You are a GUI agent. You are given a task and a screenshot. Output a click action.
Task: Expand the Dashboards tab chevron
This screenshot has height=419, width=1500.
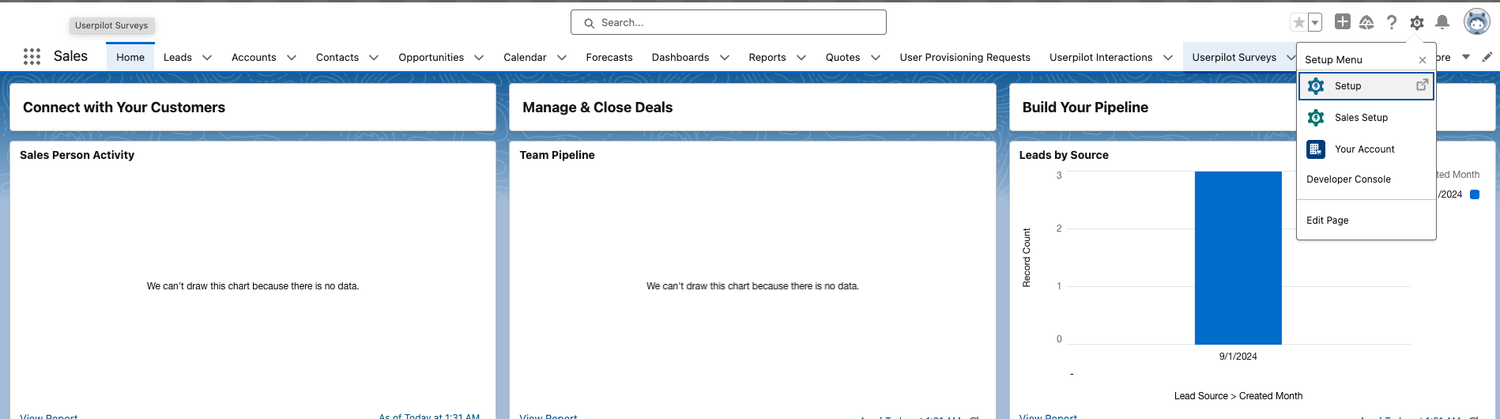click(x=725, y=58)
